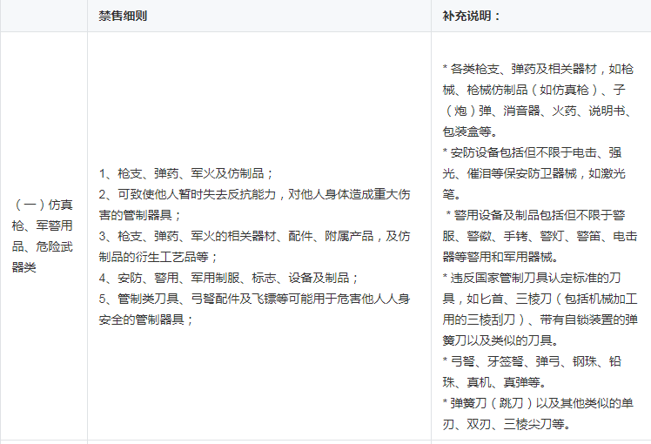Click rule 2 about 可致使他人暂时失去反抗能力

click(254, 205)
